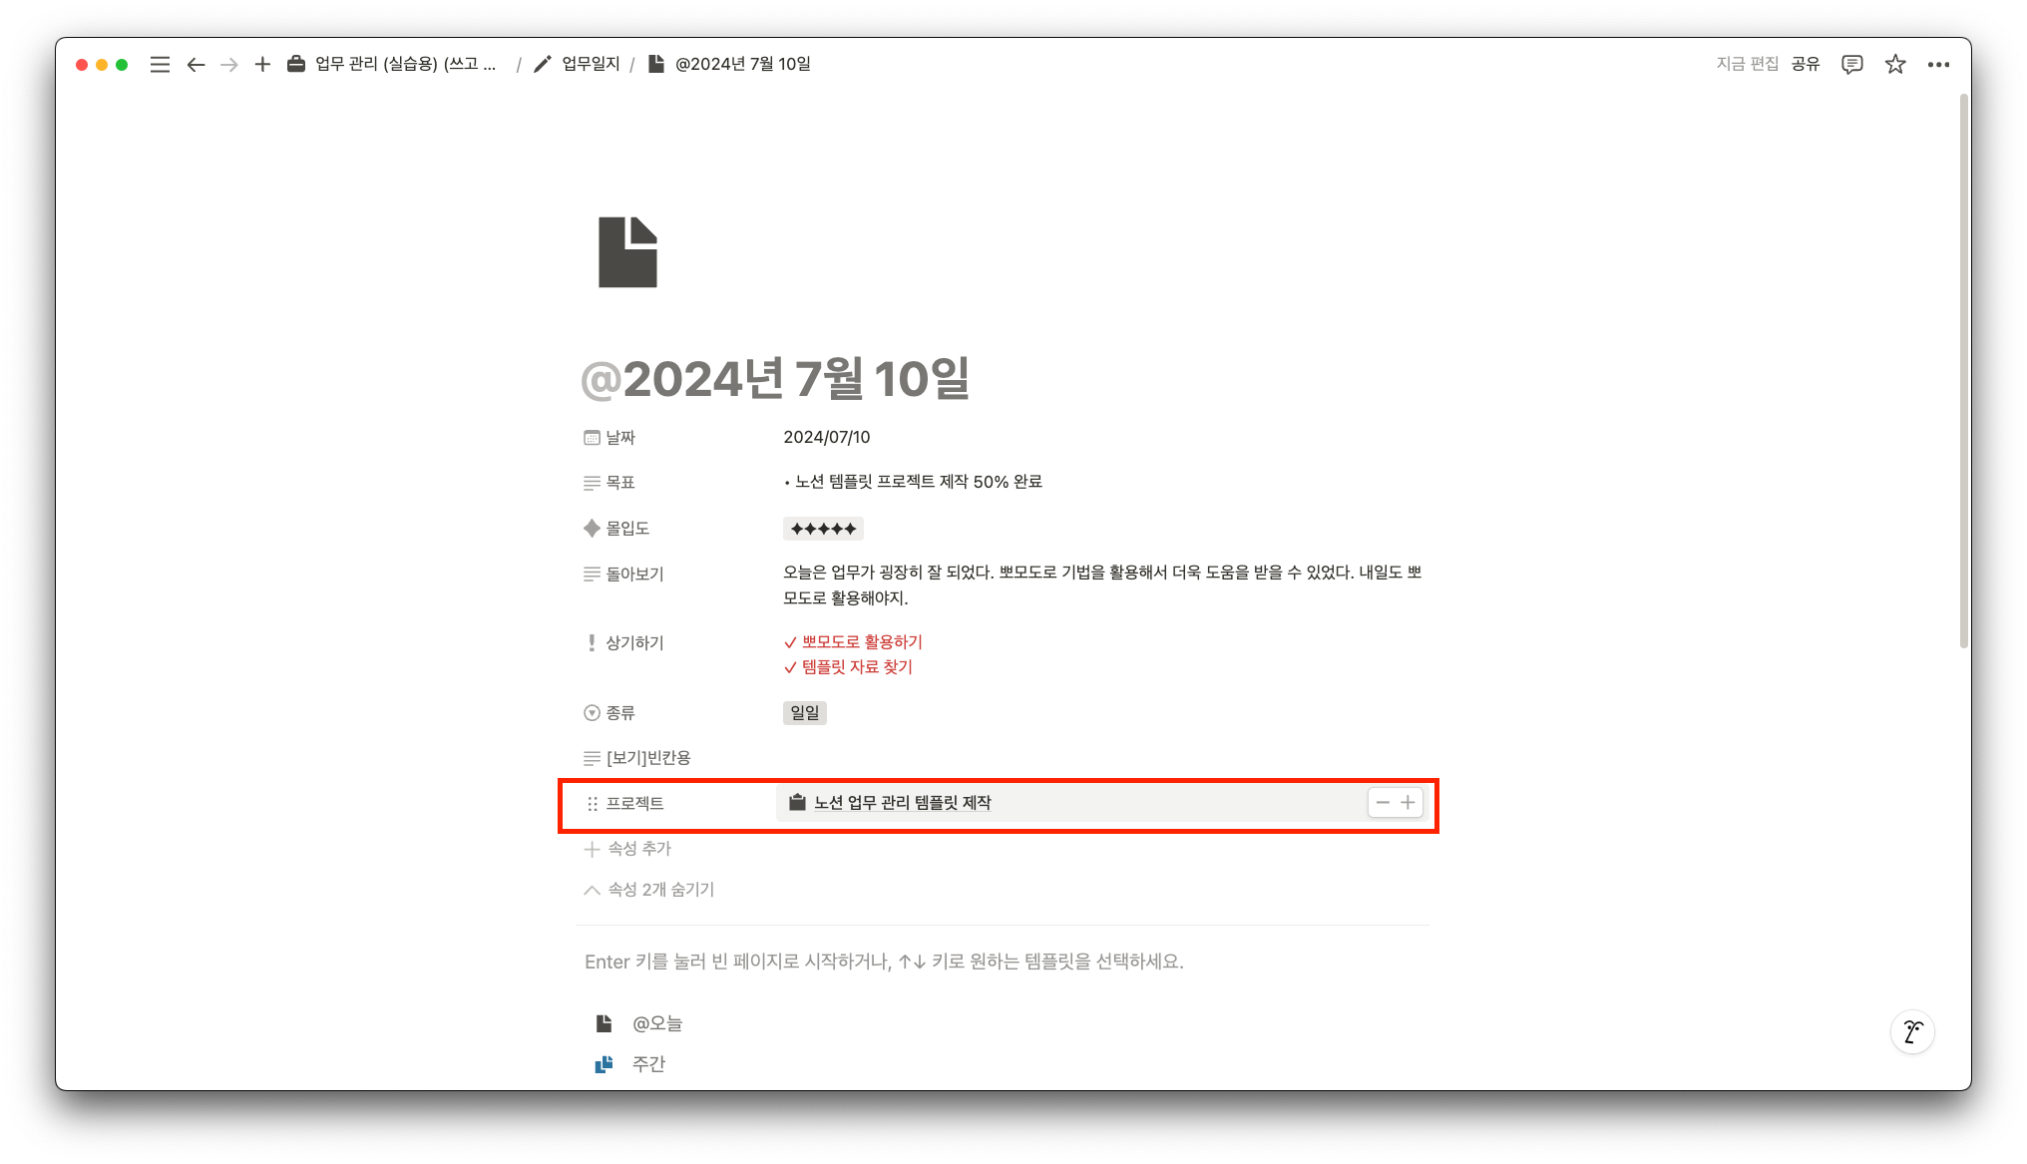
Task: Go back with the left arrow
Action: click(x=196, y=65)
